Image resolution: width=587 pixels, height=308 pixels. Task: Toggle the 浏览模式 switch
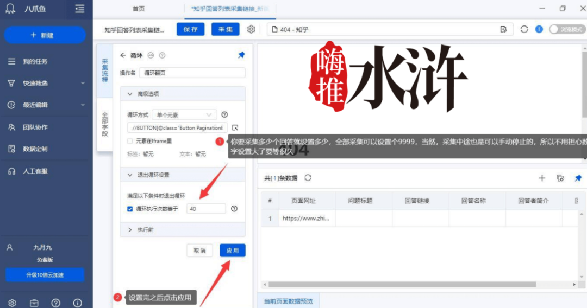(567, 29)
